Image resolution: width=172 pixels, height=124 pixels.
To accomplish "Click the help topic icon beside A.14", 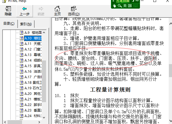I will (21, 60).
